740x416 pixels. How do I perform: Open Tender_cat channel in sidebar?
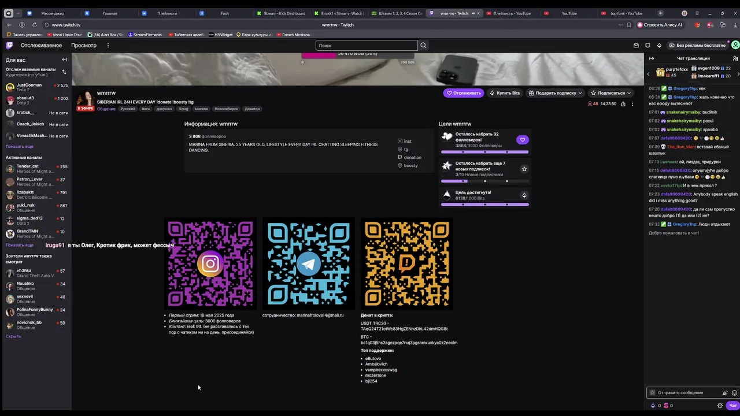point(37,169)
